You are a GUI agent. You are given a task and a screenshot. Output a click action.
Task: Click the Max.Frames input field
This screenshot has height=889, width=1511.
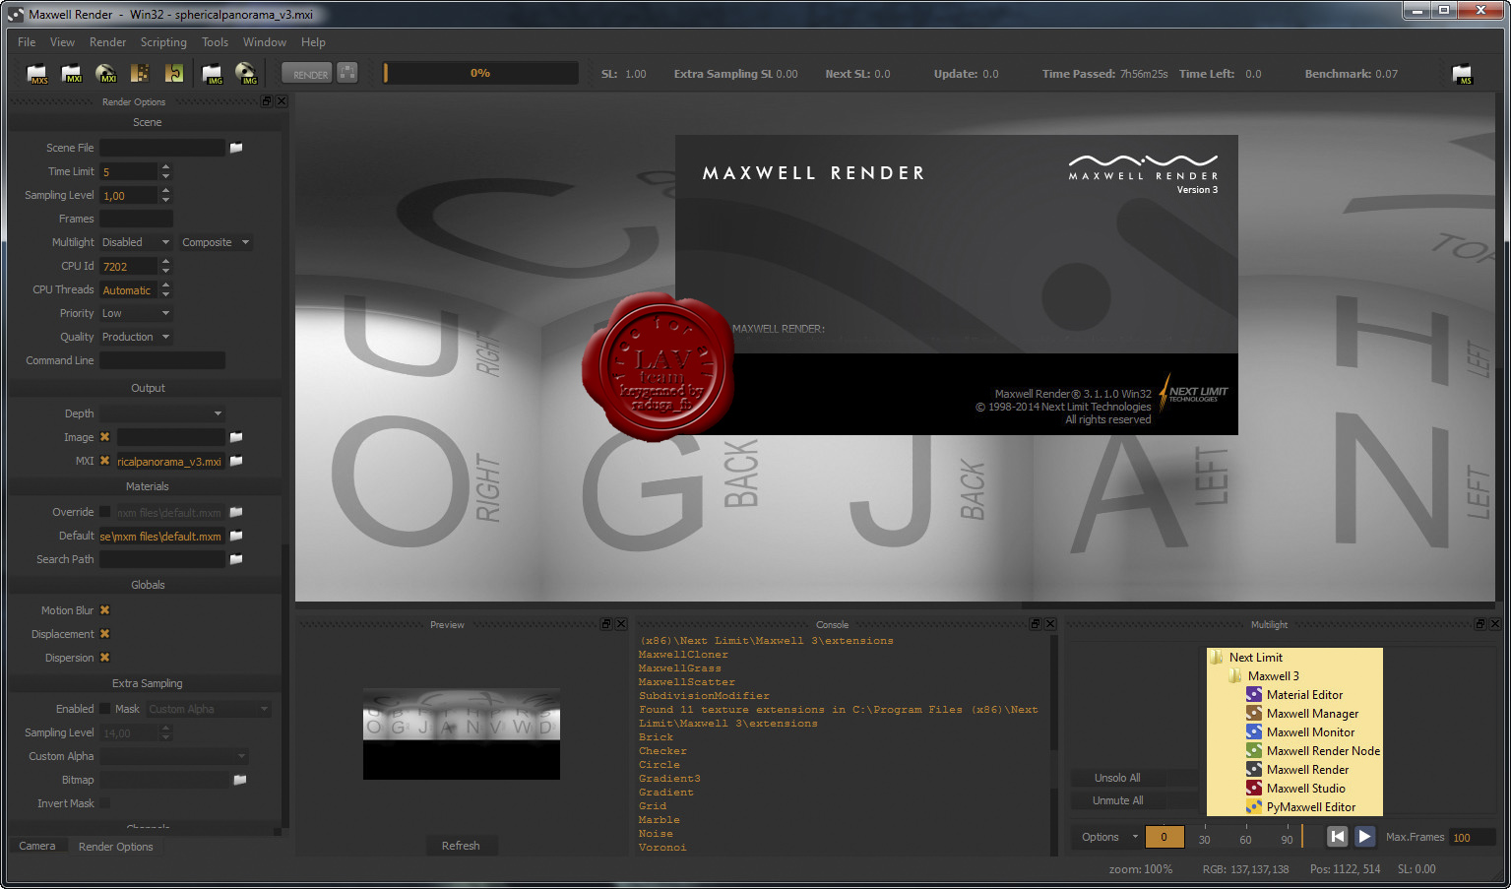click(1472, 838)
